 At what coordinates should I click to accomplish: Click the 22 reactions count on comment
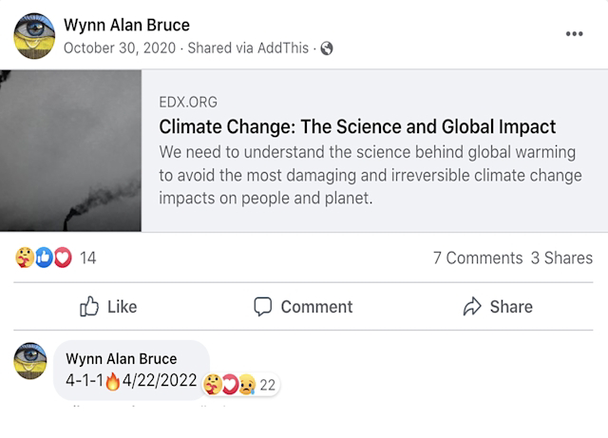267,385
